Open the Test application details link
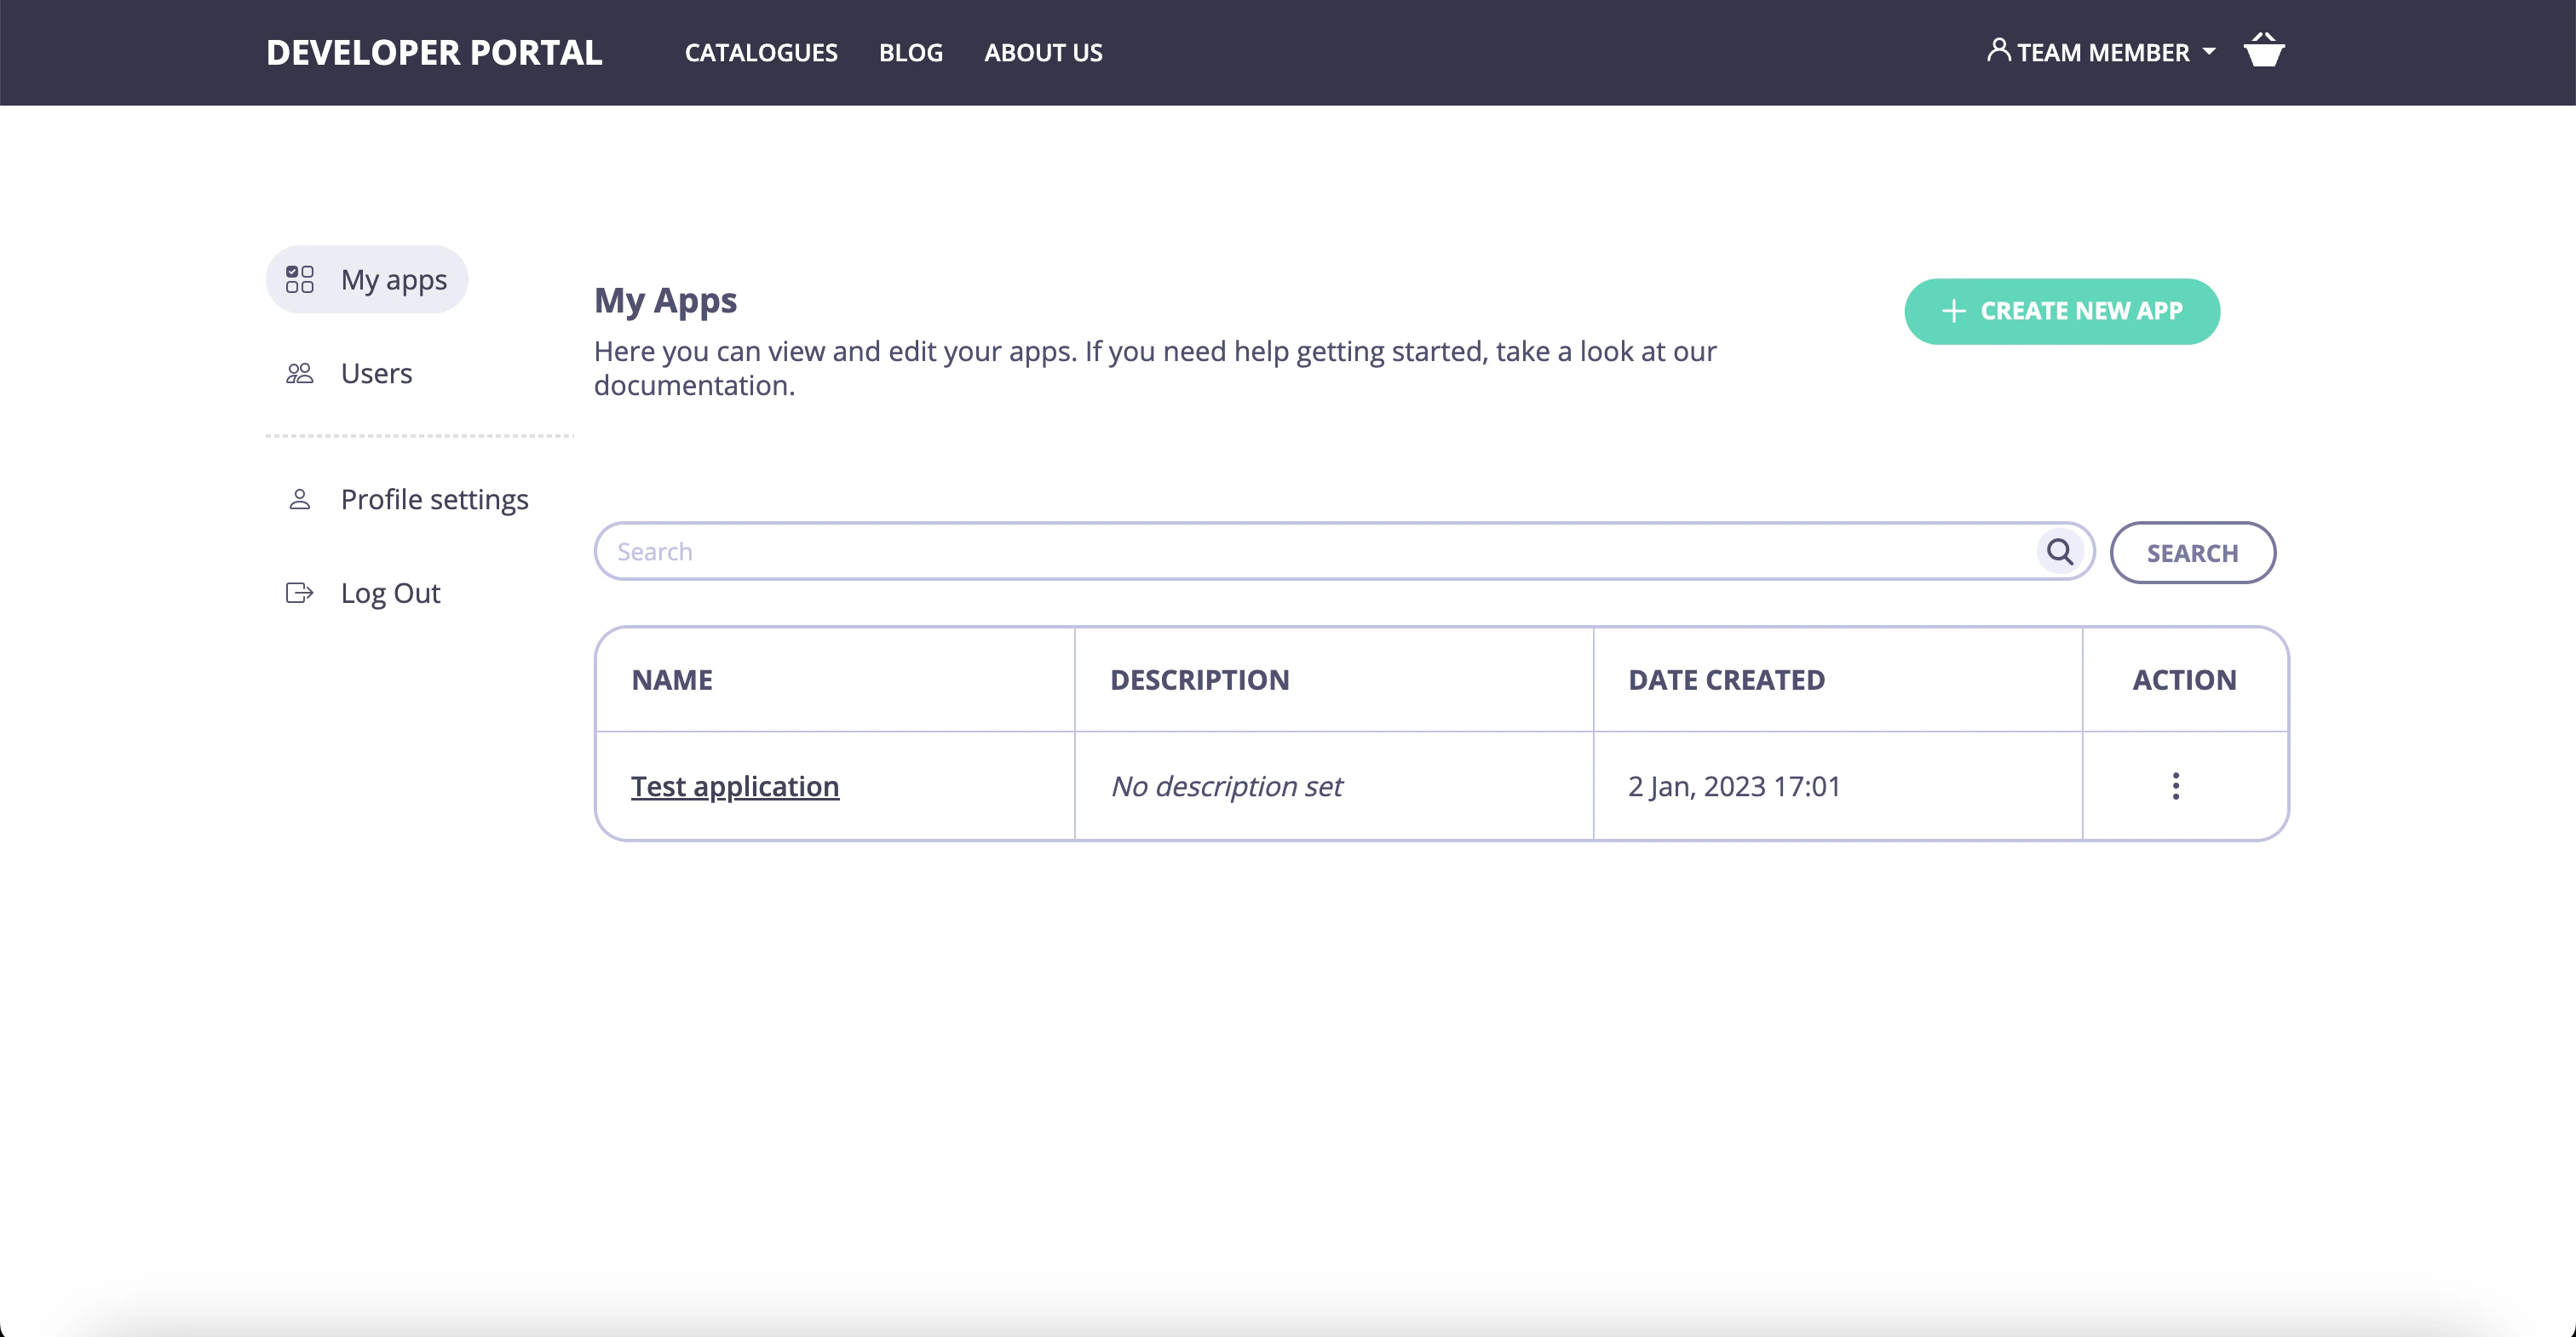The image size is (2576, 1337). coord(735,786)
